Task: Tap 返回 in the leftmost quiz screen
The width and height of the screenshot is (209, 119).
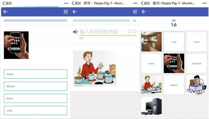Action: (x=7, y=3)
